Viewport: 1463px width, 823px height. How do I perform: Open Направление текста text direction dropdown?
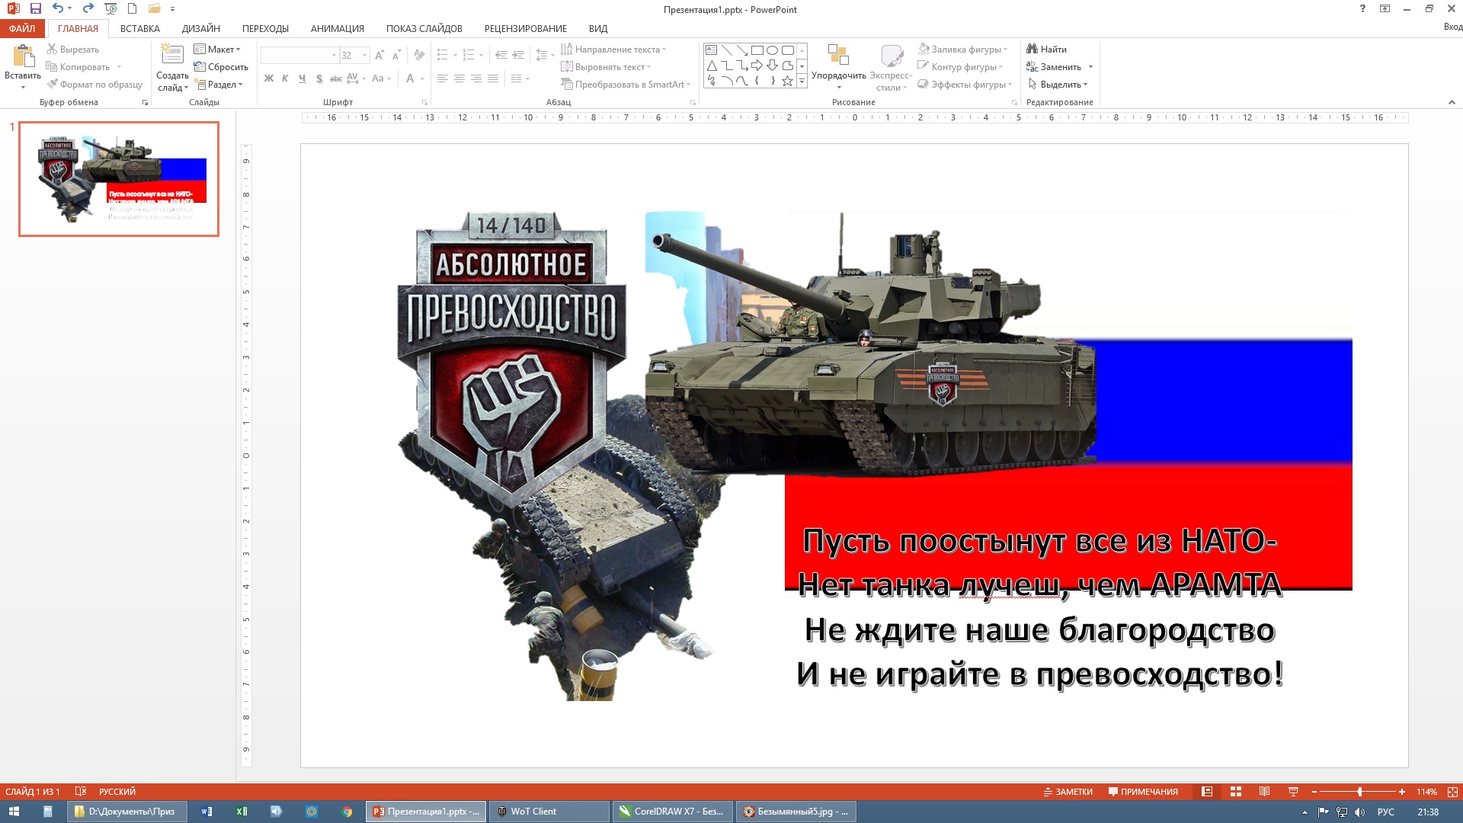[613, 50]
